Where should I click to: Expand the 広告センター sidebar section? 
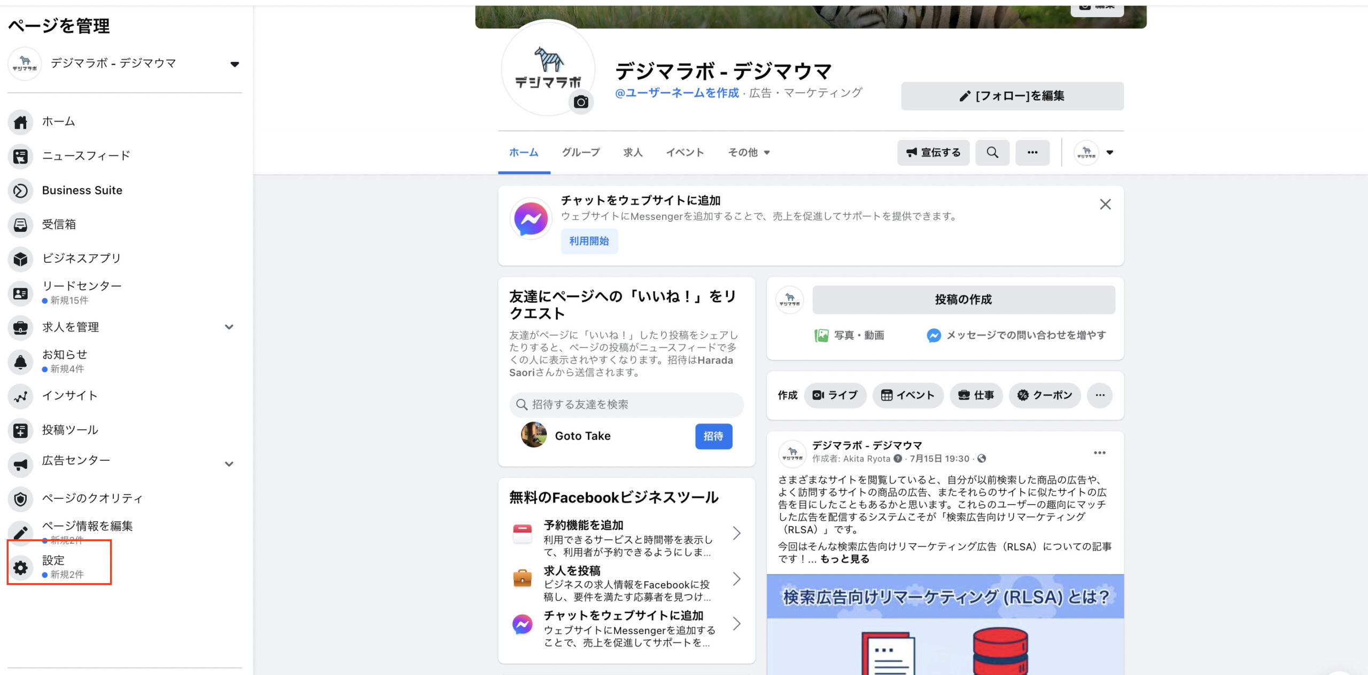(x=229, y=464)
